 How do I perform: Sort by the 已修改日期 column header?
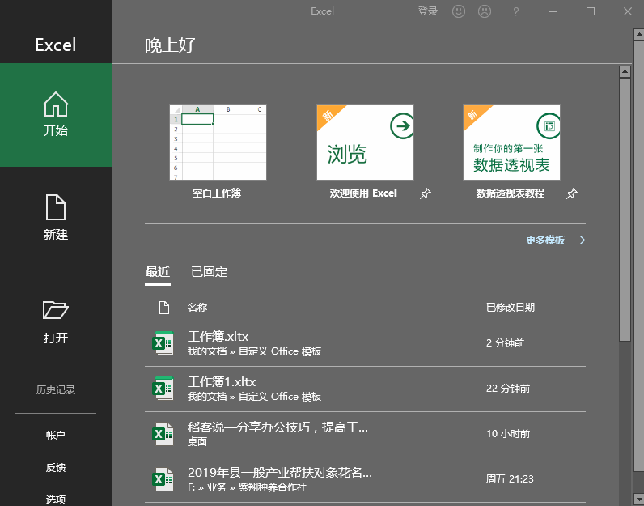[x=511, y=307]
